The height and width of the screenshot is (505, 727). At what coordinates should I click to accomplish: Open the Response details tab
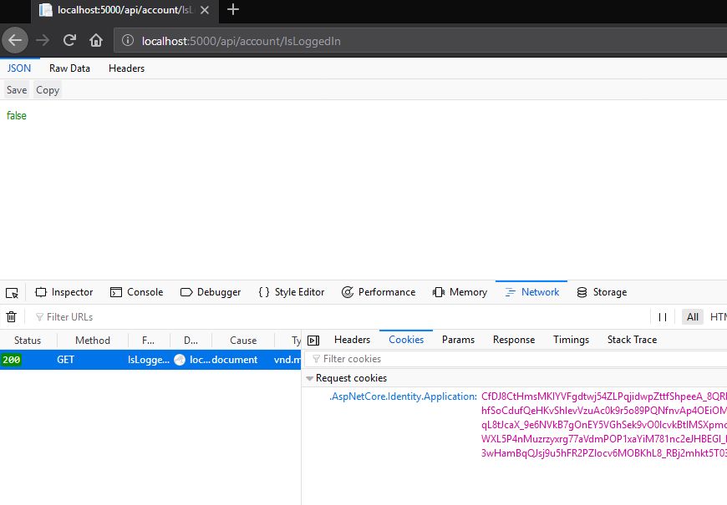pyautogui.click(x=514, y=340)
